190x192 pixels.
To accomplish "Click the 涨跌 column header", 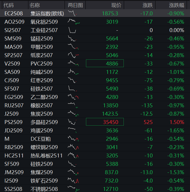I will [148, 5].
